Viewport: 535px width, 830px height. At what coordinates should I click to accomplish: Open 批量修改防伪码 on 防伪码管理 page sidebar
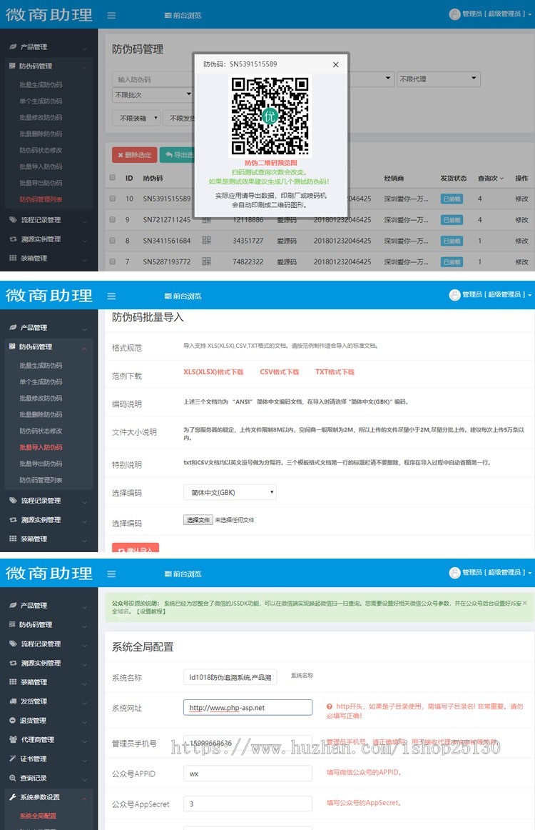(x=41, y=118)
